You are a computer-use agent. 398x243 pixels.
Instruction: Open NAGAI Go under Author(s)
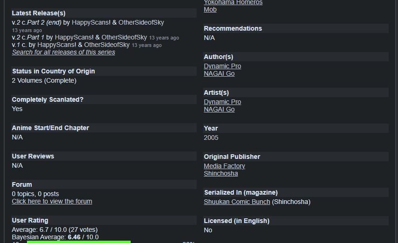click(219, 73)
